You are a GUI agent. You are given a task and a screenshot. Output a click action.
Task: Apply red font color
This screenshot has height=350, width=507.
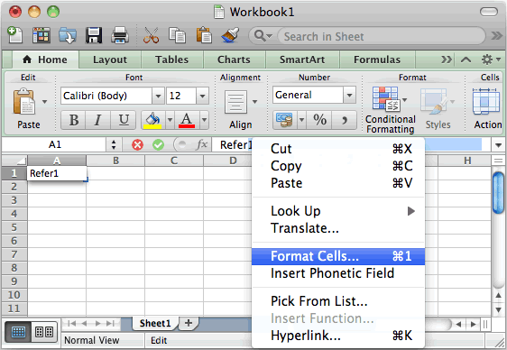(x=187, y=120)
